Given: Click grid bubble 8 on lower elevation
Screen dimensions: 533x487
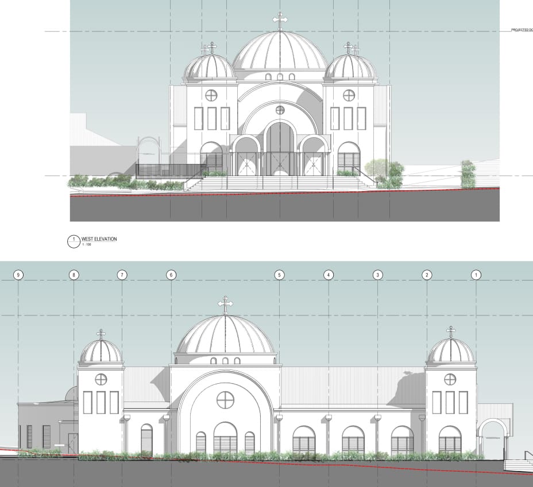Looking at the screenshot, I should pyautogui.click(x=74, y=275).
